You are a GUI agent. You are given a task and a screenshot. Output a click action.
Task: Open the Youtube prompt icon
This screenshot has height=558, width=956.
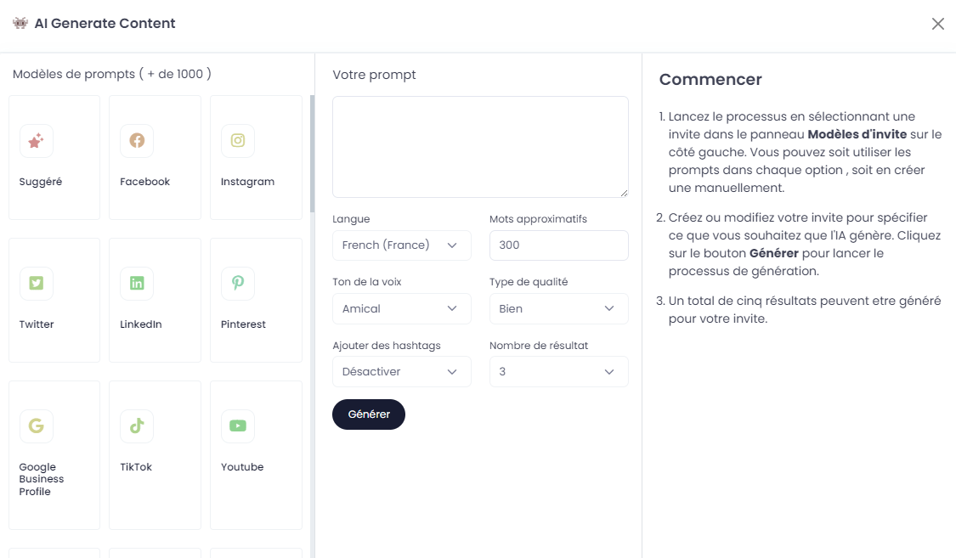click(238, 426)
